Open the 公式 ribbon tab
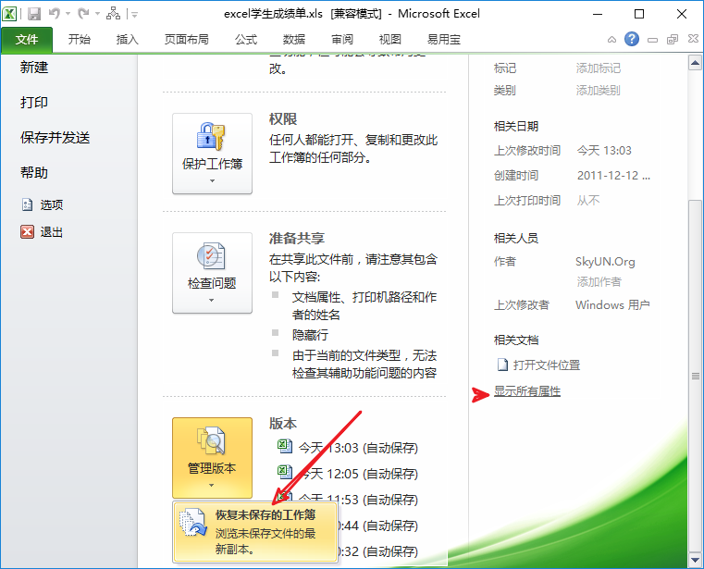This screenshot has width=704, height=569. tap(246, 40)
